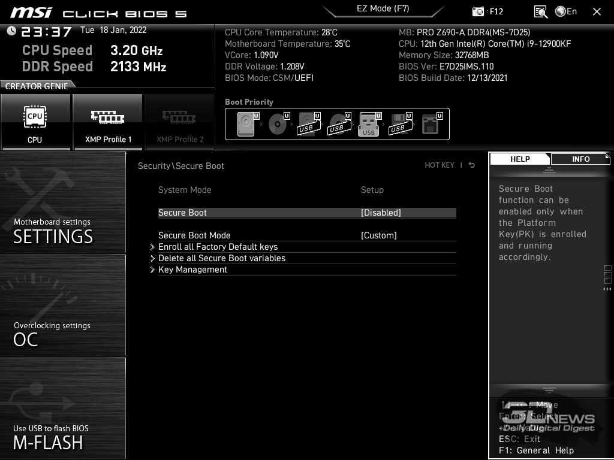Image resolution: width=614 pixels, height=460 pixels.
Task: Click the DDR Speed 2133 MHz readout
Action: pos(94,66)
